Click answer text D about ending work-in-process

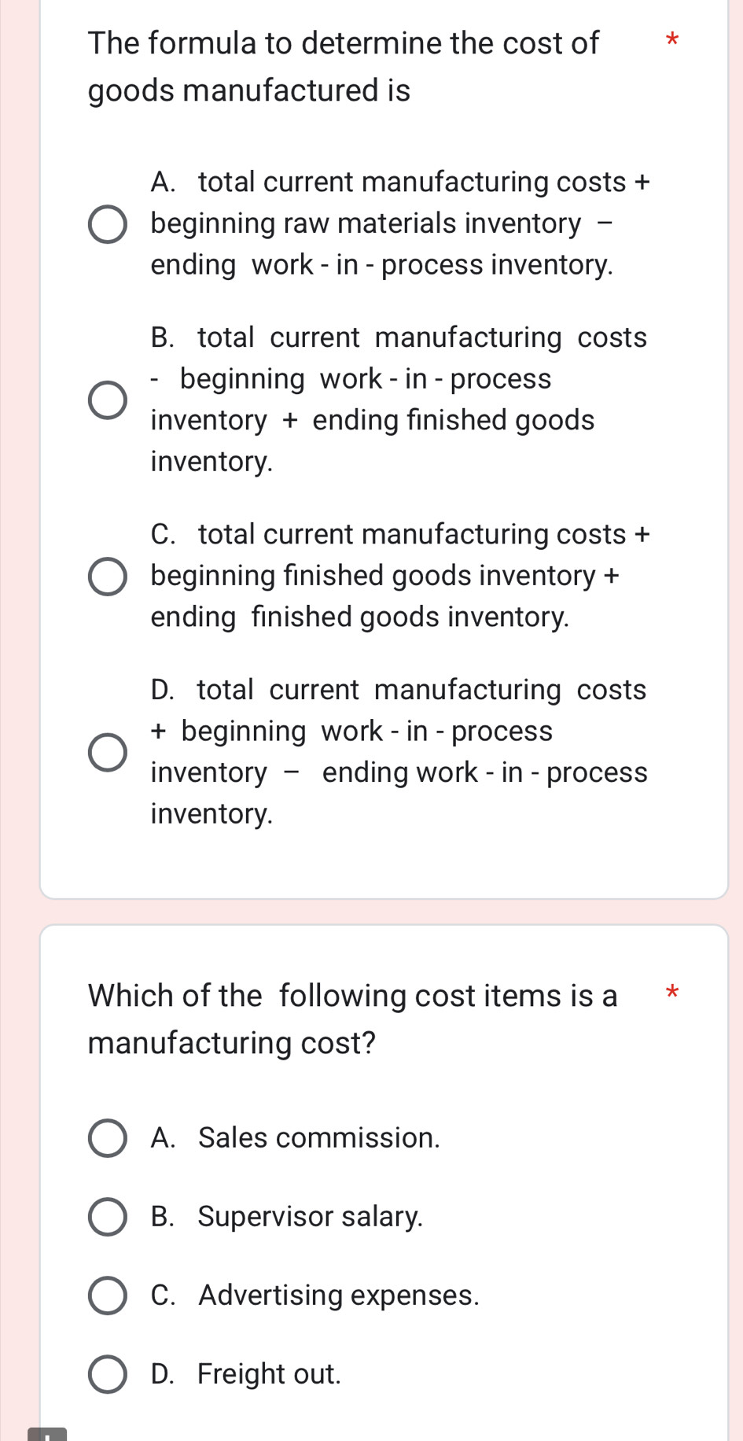pos(399,752)
